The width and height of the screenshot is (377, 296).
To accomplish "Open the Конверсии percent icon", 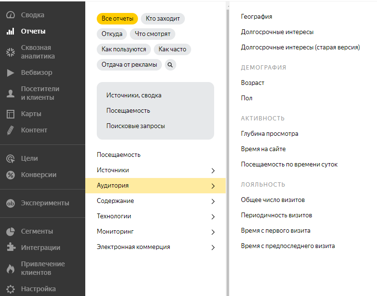I will pos(10,175).
